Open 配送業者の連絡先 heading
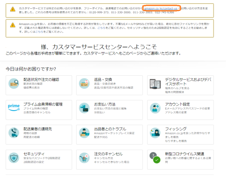This screenshot has height=176, width=226. tap(38, 129)
